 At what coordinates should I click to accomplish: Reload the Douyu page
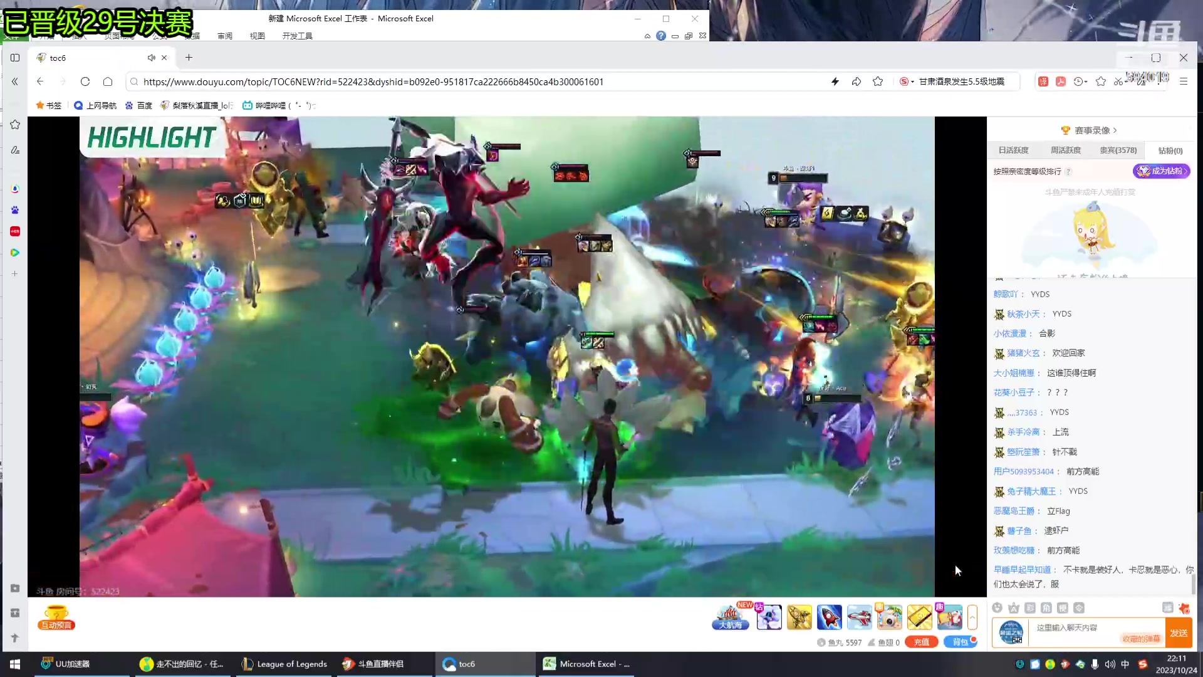(x=85, y=81)
